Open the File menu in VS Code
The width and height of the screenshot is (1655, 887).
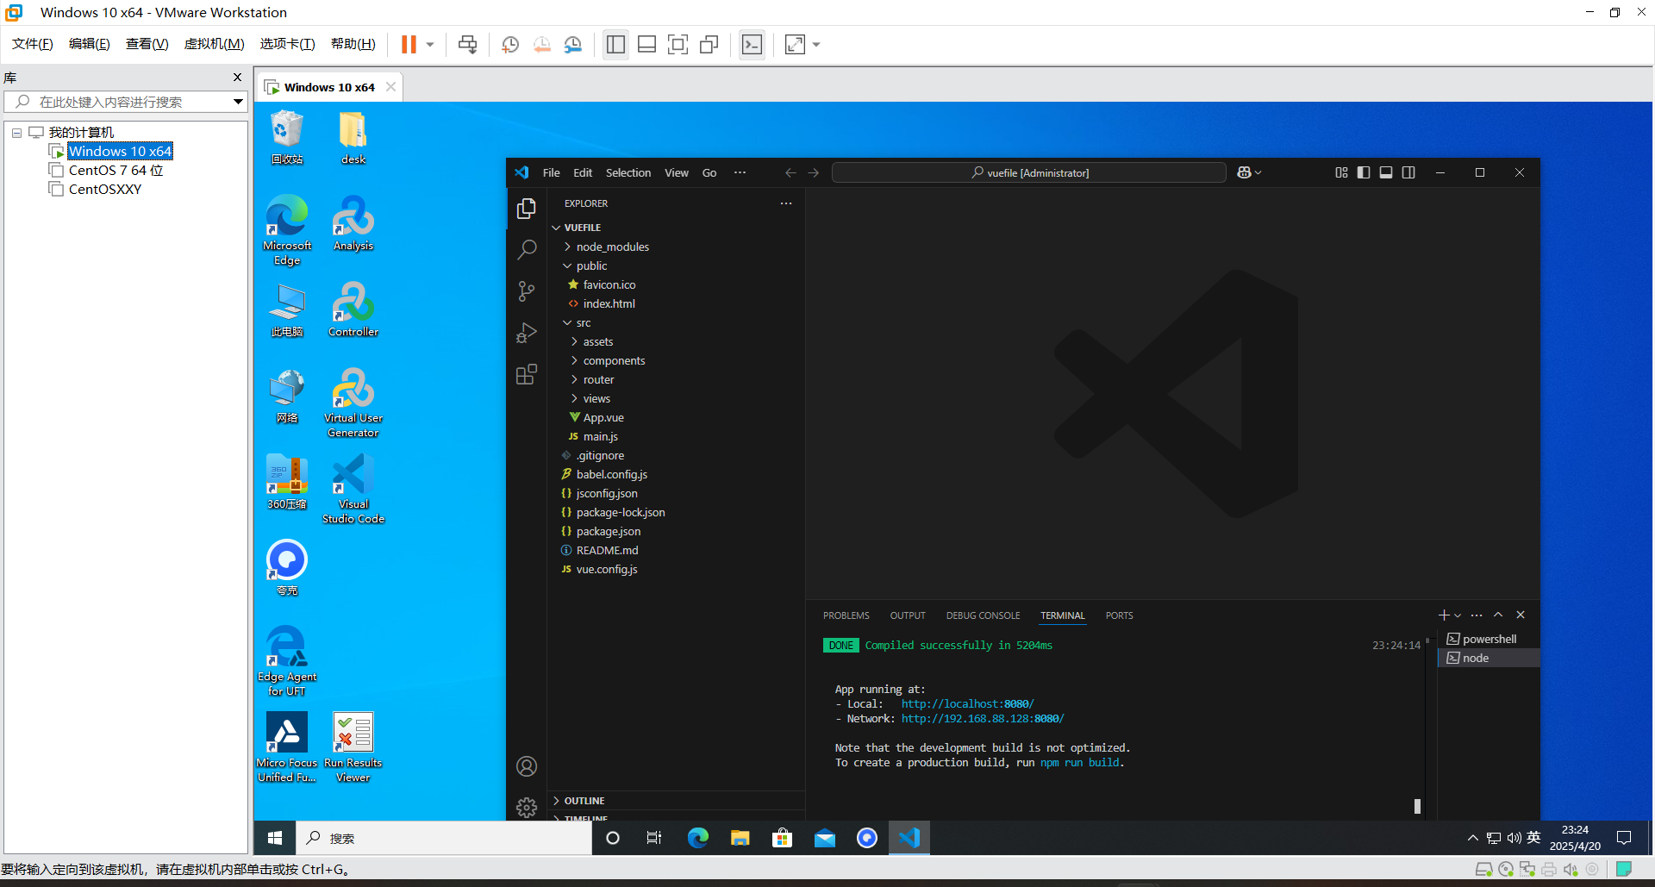[x=552, y=172]
